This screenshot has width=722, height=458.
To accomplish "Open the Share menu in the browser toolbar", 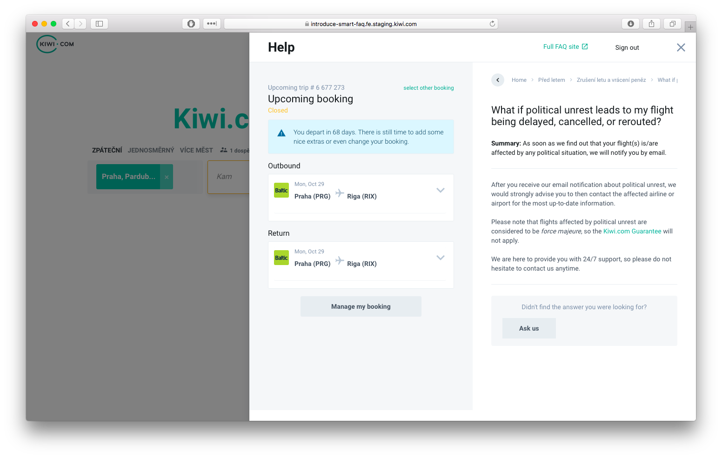I will coord(651,23).
